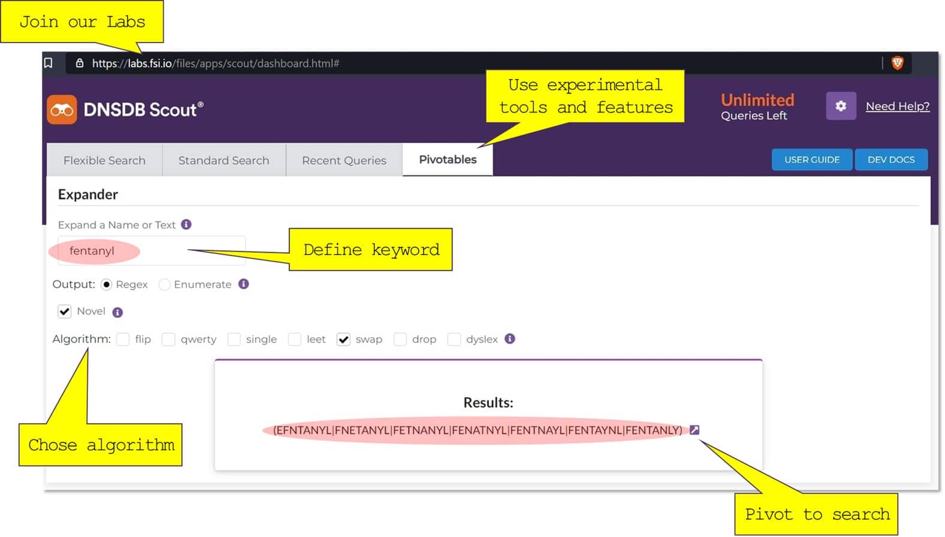This screenshot has width=945, height=537.
Task: Click info icon beside Expand a Name or Text
Action: tap(186, 224)
